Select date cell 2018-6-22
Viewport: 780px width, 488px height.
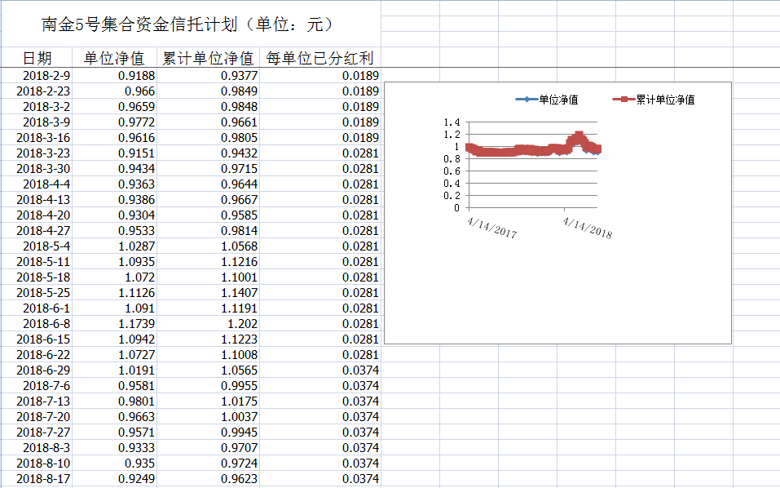click(x=37, y=354)
